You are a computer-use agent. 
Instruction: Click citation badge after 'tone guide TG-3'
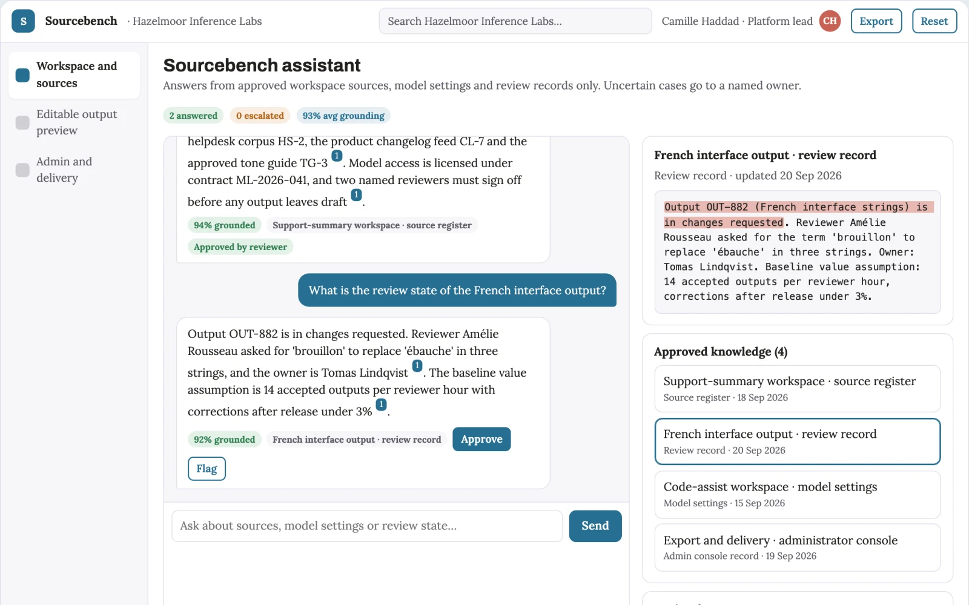tap(337, 156)
